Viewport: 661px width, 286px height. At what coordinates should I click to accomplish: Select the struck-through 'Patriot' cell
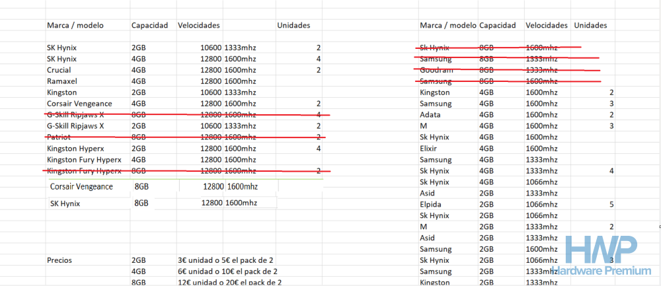[59, 137]
